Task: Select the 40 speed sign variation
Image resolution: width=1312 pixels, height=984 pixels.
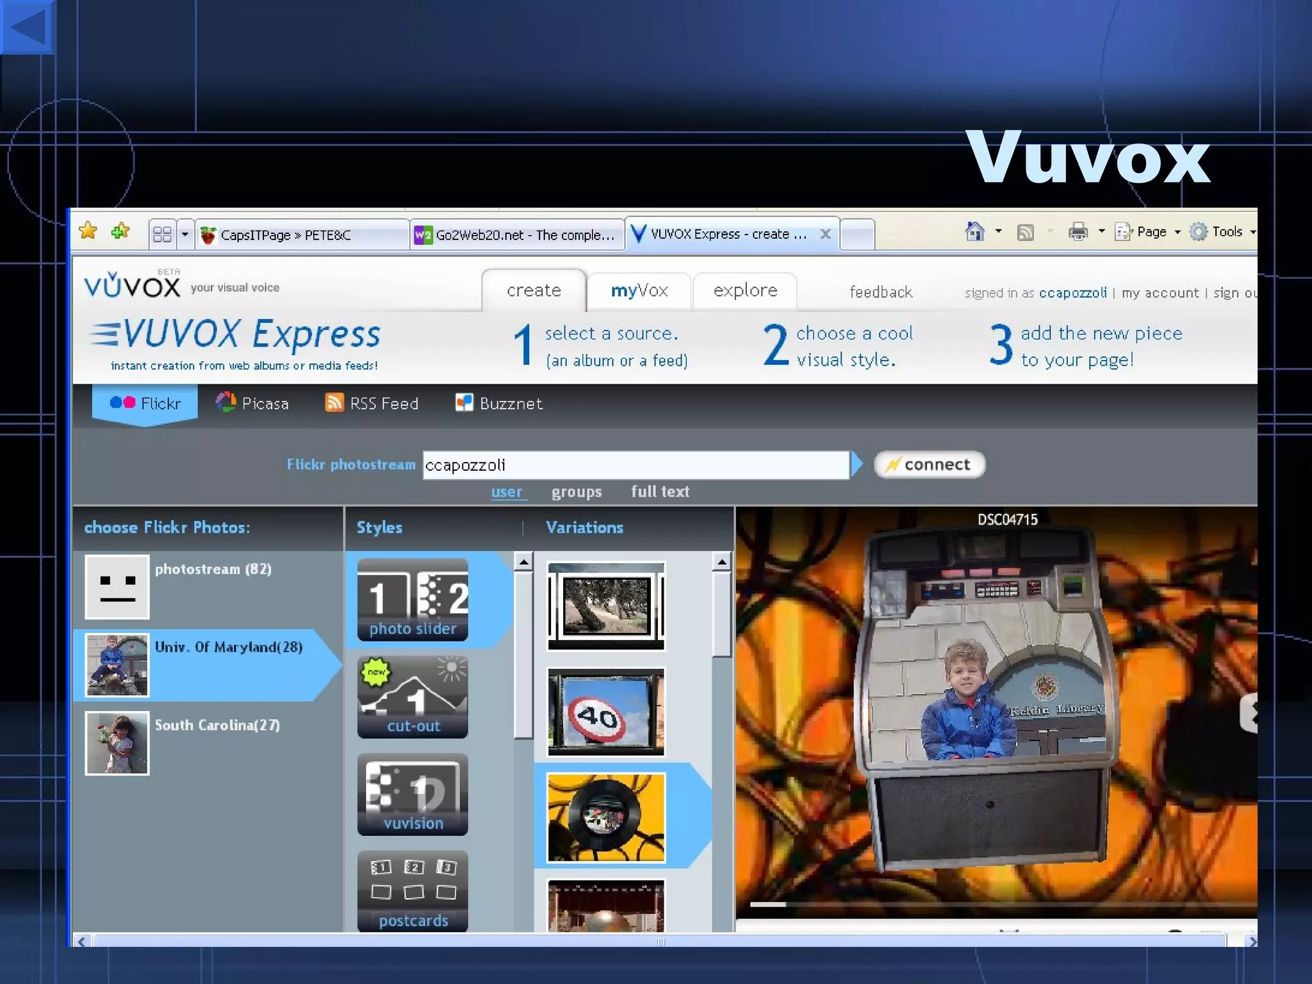Action: pyautogui.click(x=606, y=712)
